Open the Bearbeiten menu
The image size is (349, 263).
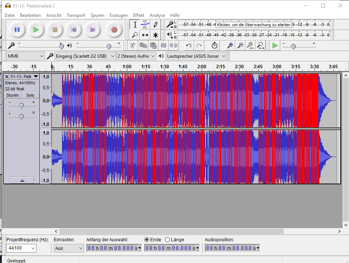coord(30,15)
